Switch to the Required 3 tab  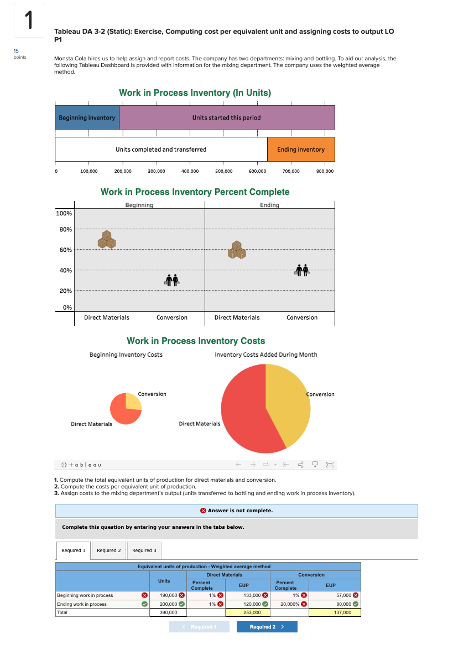[144, 550]
